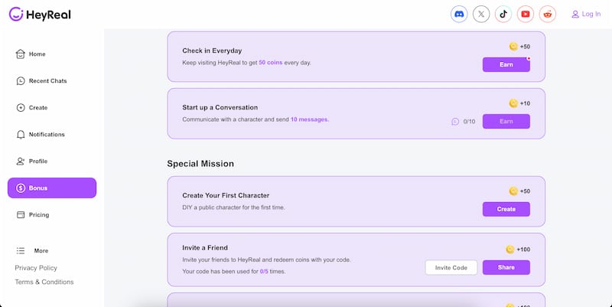Open the X (Twitter) social icon

tap(481, 14)
